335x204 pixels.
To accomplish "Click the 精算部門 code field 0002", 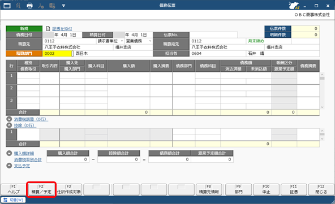I will click(57, 54).
